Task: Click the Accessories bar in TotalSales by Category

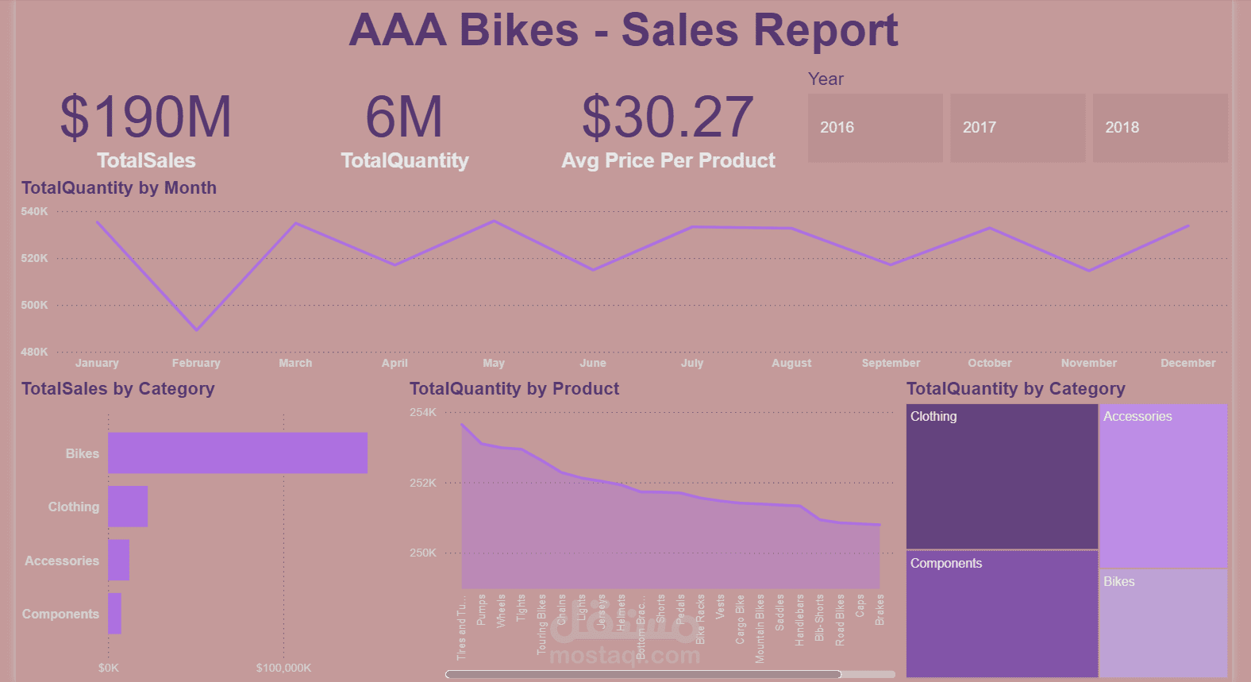Action: [x=119, y=560]
